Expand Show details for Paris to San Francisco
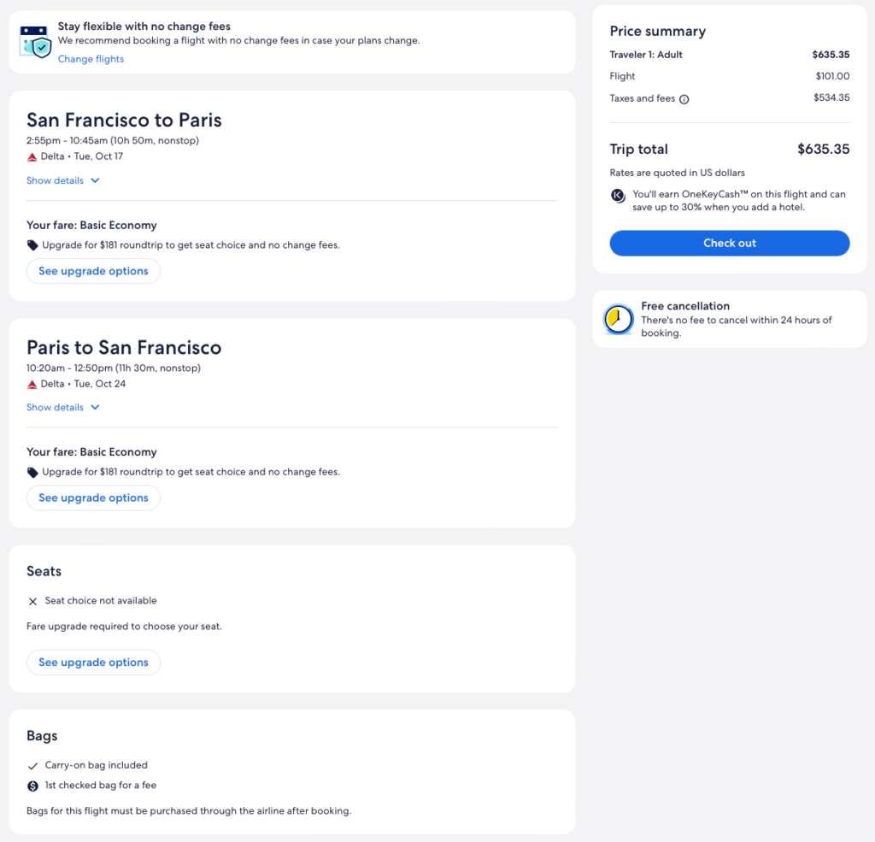This screenshot has height=842, width=875. (x=55, y=408)
